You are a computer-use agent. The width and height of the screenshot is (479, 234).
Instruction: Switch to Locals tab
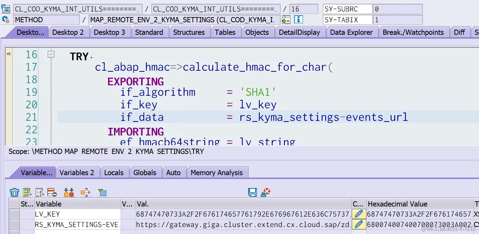pyautogui.click(x=114, y=173)
